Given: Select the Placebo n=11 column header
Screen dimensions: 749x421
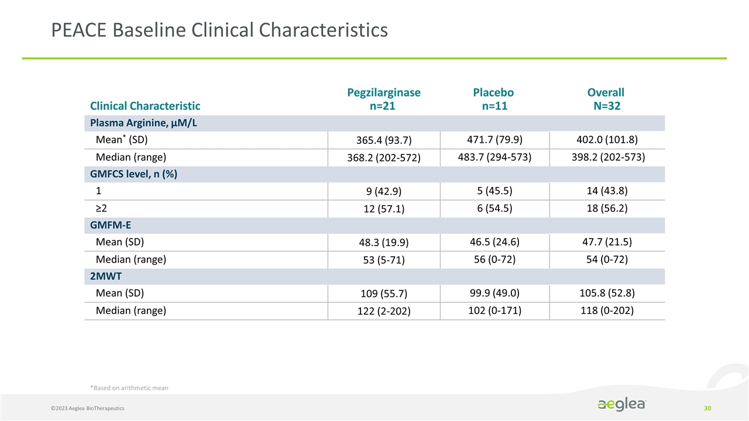Looking at the screenshot, I should tap(493, 99).
